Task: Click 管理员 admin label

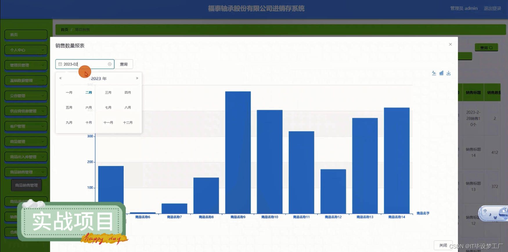Action: pyautogui.click(x=464, y=8)
